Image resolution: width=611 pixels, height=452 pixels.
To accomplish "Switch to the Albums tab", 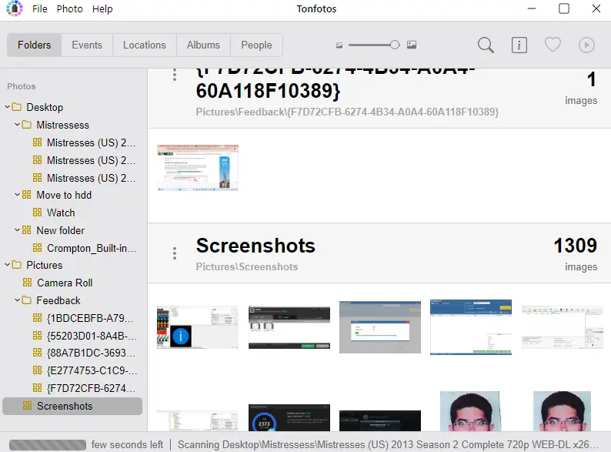I will tap(203, 45).
